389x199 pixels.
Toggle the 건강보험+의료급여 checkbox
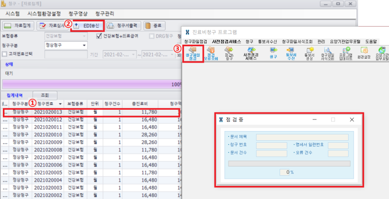[x=99, y=36]
